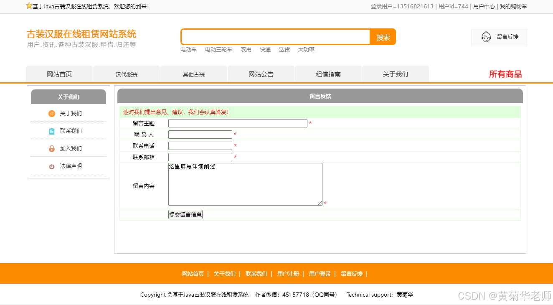Screen dimensions: 553x305
Task: Click the 联系人 input field
Action: pyautogui.click(x=200, y=135)
